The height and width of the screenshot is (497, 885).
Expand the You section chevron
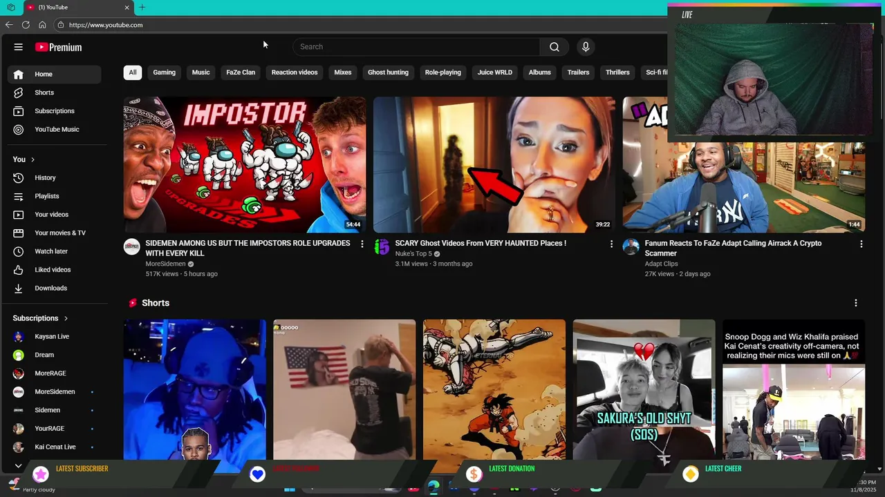tap(32, 159)
